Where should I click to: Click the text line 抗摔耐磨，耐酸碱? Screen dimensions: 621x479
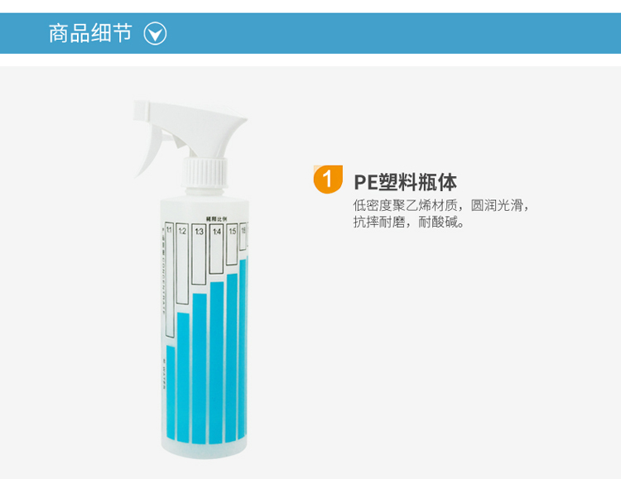click(408, 222)
